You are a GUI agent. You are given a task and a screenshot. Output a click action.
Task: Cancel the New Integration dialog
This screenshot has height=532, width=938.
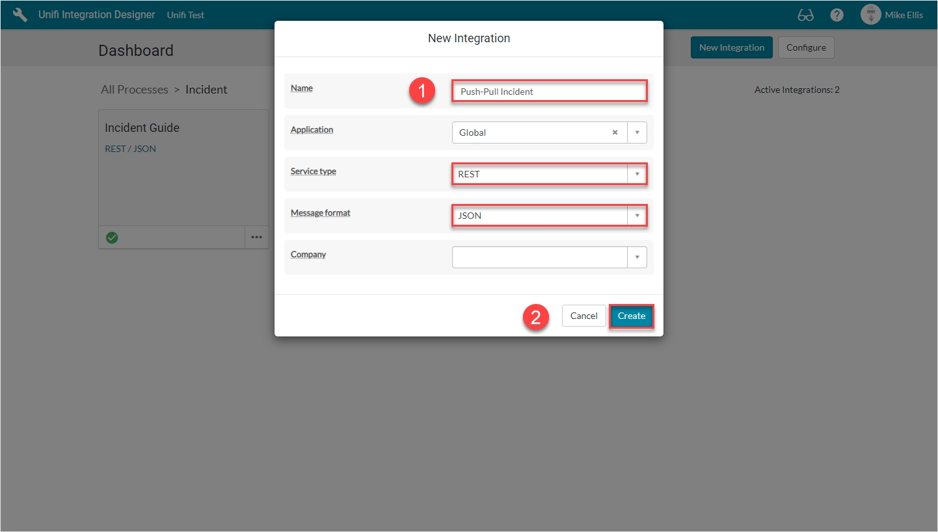click(583, 316)
